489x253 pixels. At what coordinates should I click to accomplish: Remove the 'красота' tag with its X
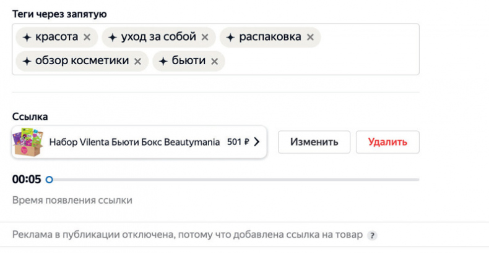click(x=87, y=37)
